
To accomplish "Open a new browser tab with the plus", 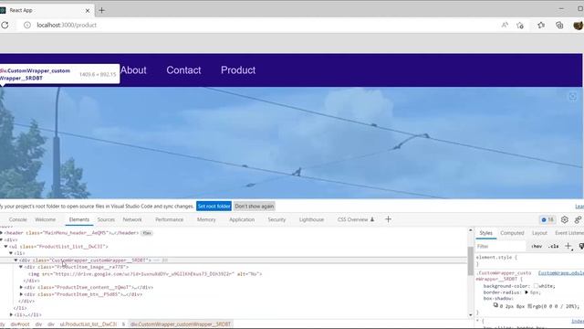I will (101, 10).
